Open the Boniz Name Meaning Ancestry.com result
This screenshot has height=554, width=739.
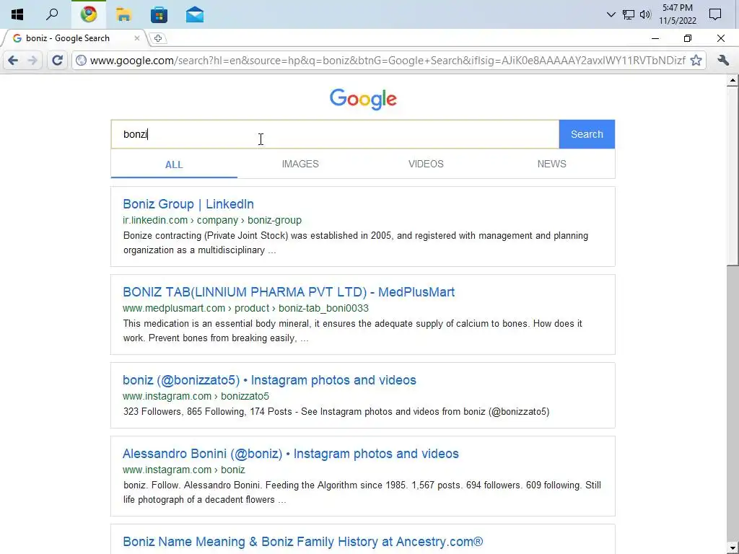(x=302, y=542)
